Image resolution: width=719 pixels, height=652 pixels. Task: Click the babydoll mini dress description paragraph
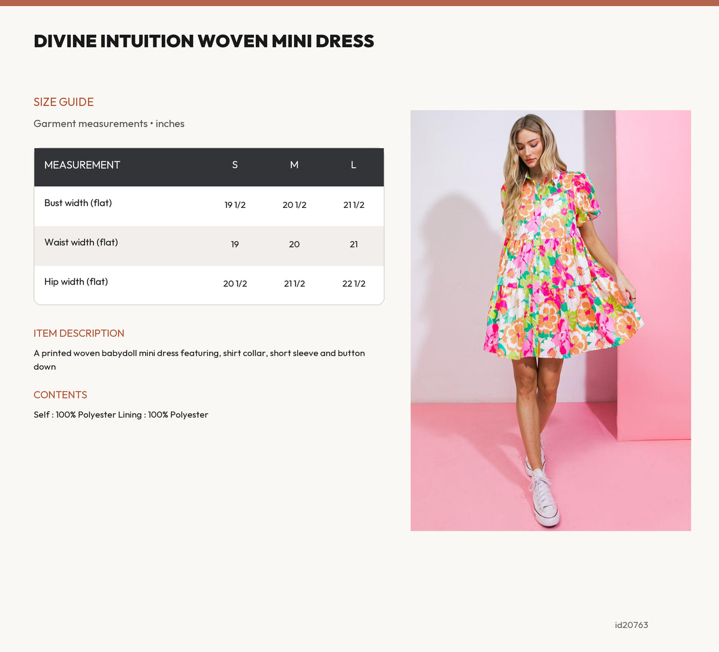click(200, 360)
